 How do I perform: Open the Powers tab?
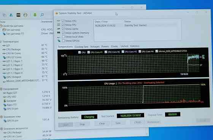pos(105,47)
